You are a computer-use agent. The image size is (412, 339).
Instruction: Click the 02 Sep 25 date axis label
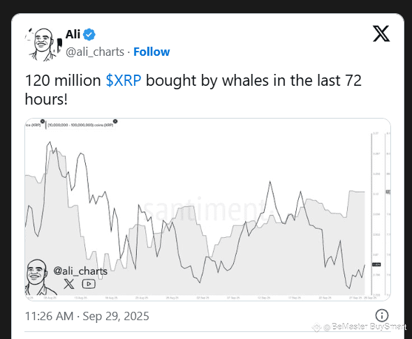[203, 298]
